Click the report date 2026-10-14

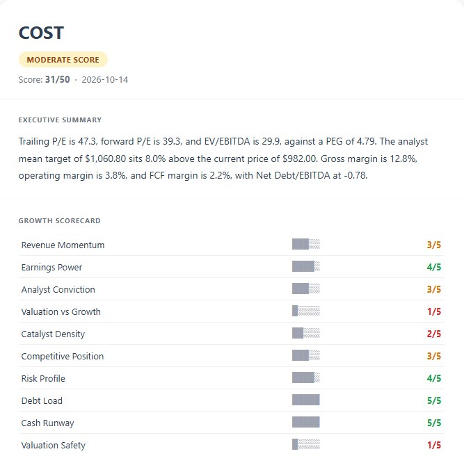[105, 80]
